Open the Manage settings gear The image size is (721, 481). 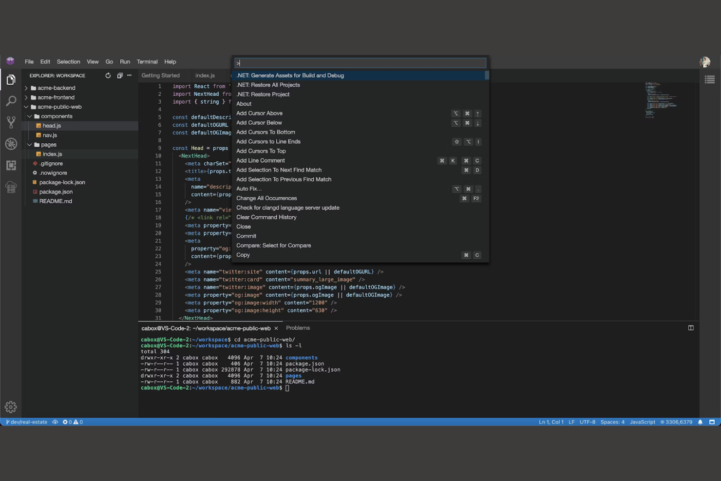(10, 407)
